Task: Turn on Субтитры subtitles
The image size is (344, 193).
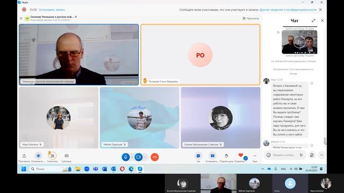Action: [67, 156]
